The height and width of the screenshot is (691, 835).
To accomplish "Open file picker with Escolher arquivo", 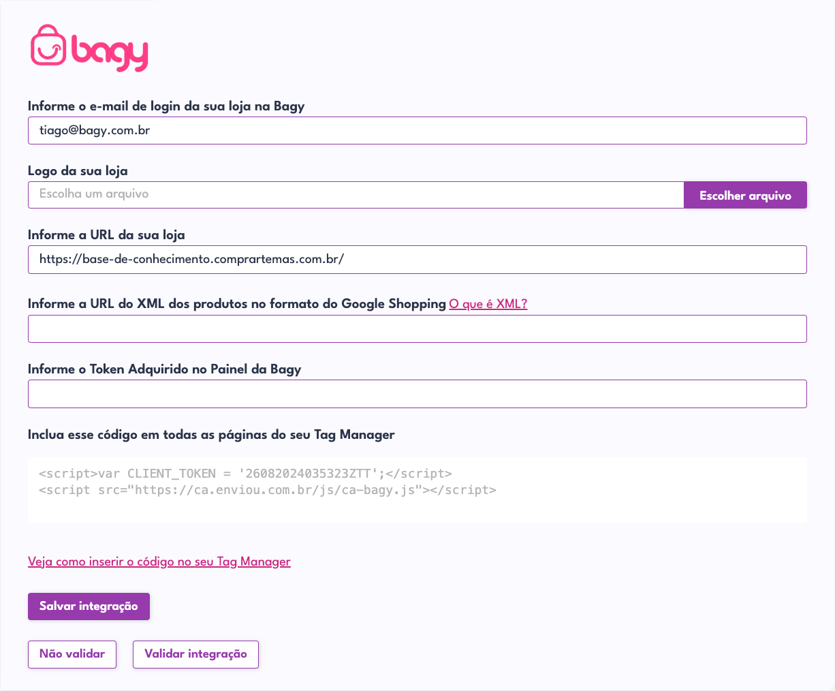I will 745,195.
